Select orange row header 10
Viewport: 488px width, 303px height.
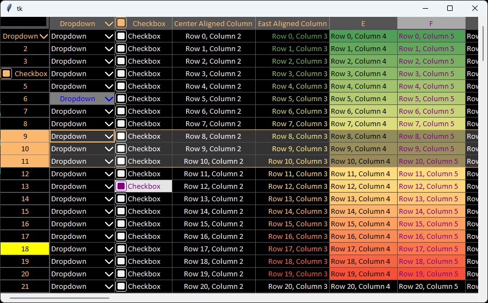coord(25,149)
